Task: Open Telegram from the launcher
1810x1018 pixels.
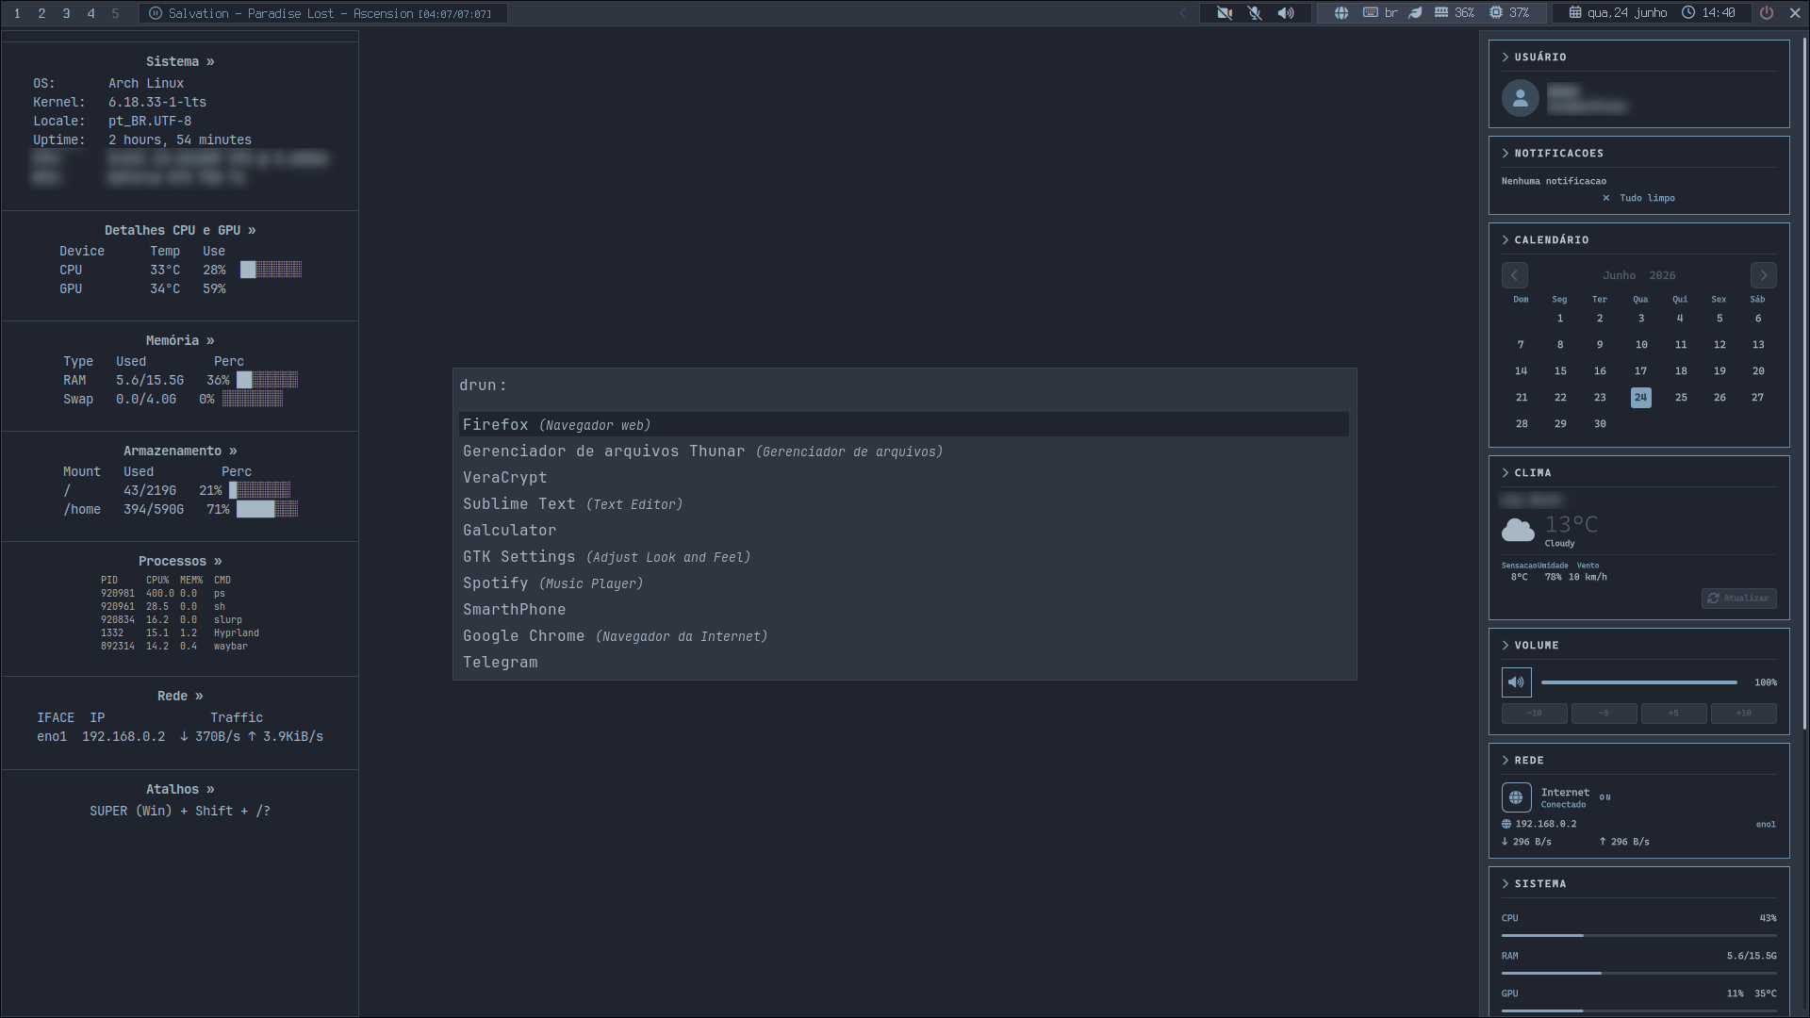Action: [x=904, y=663]
